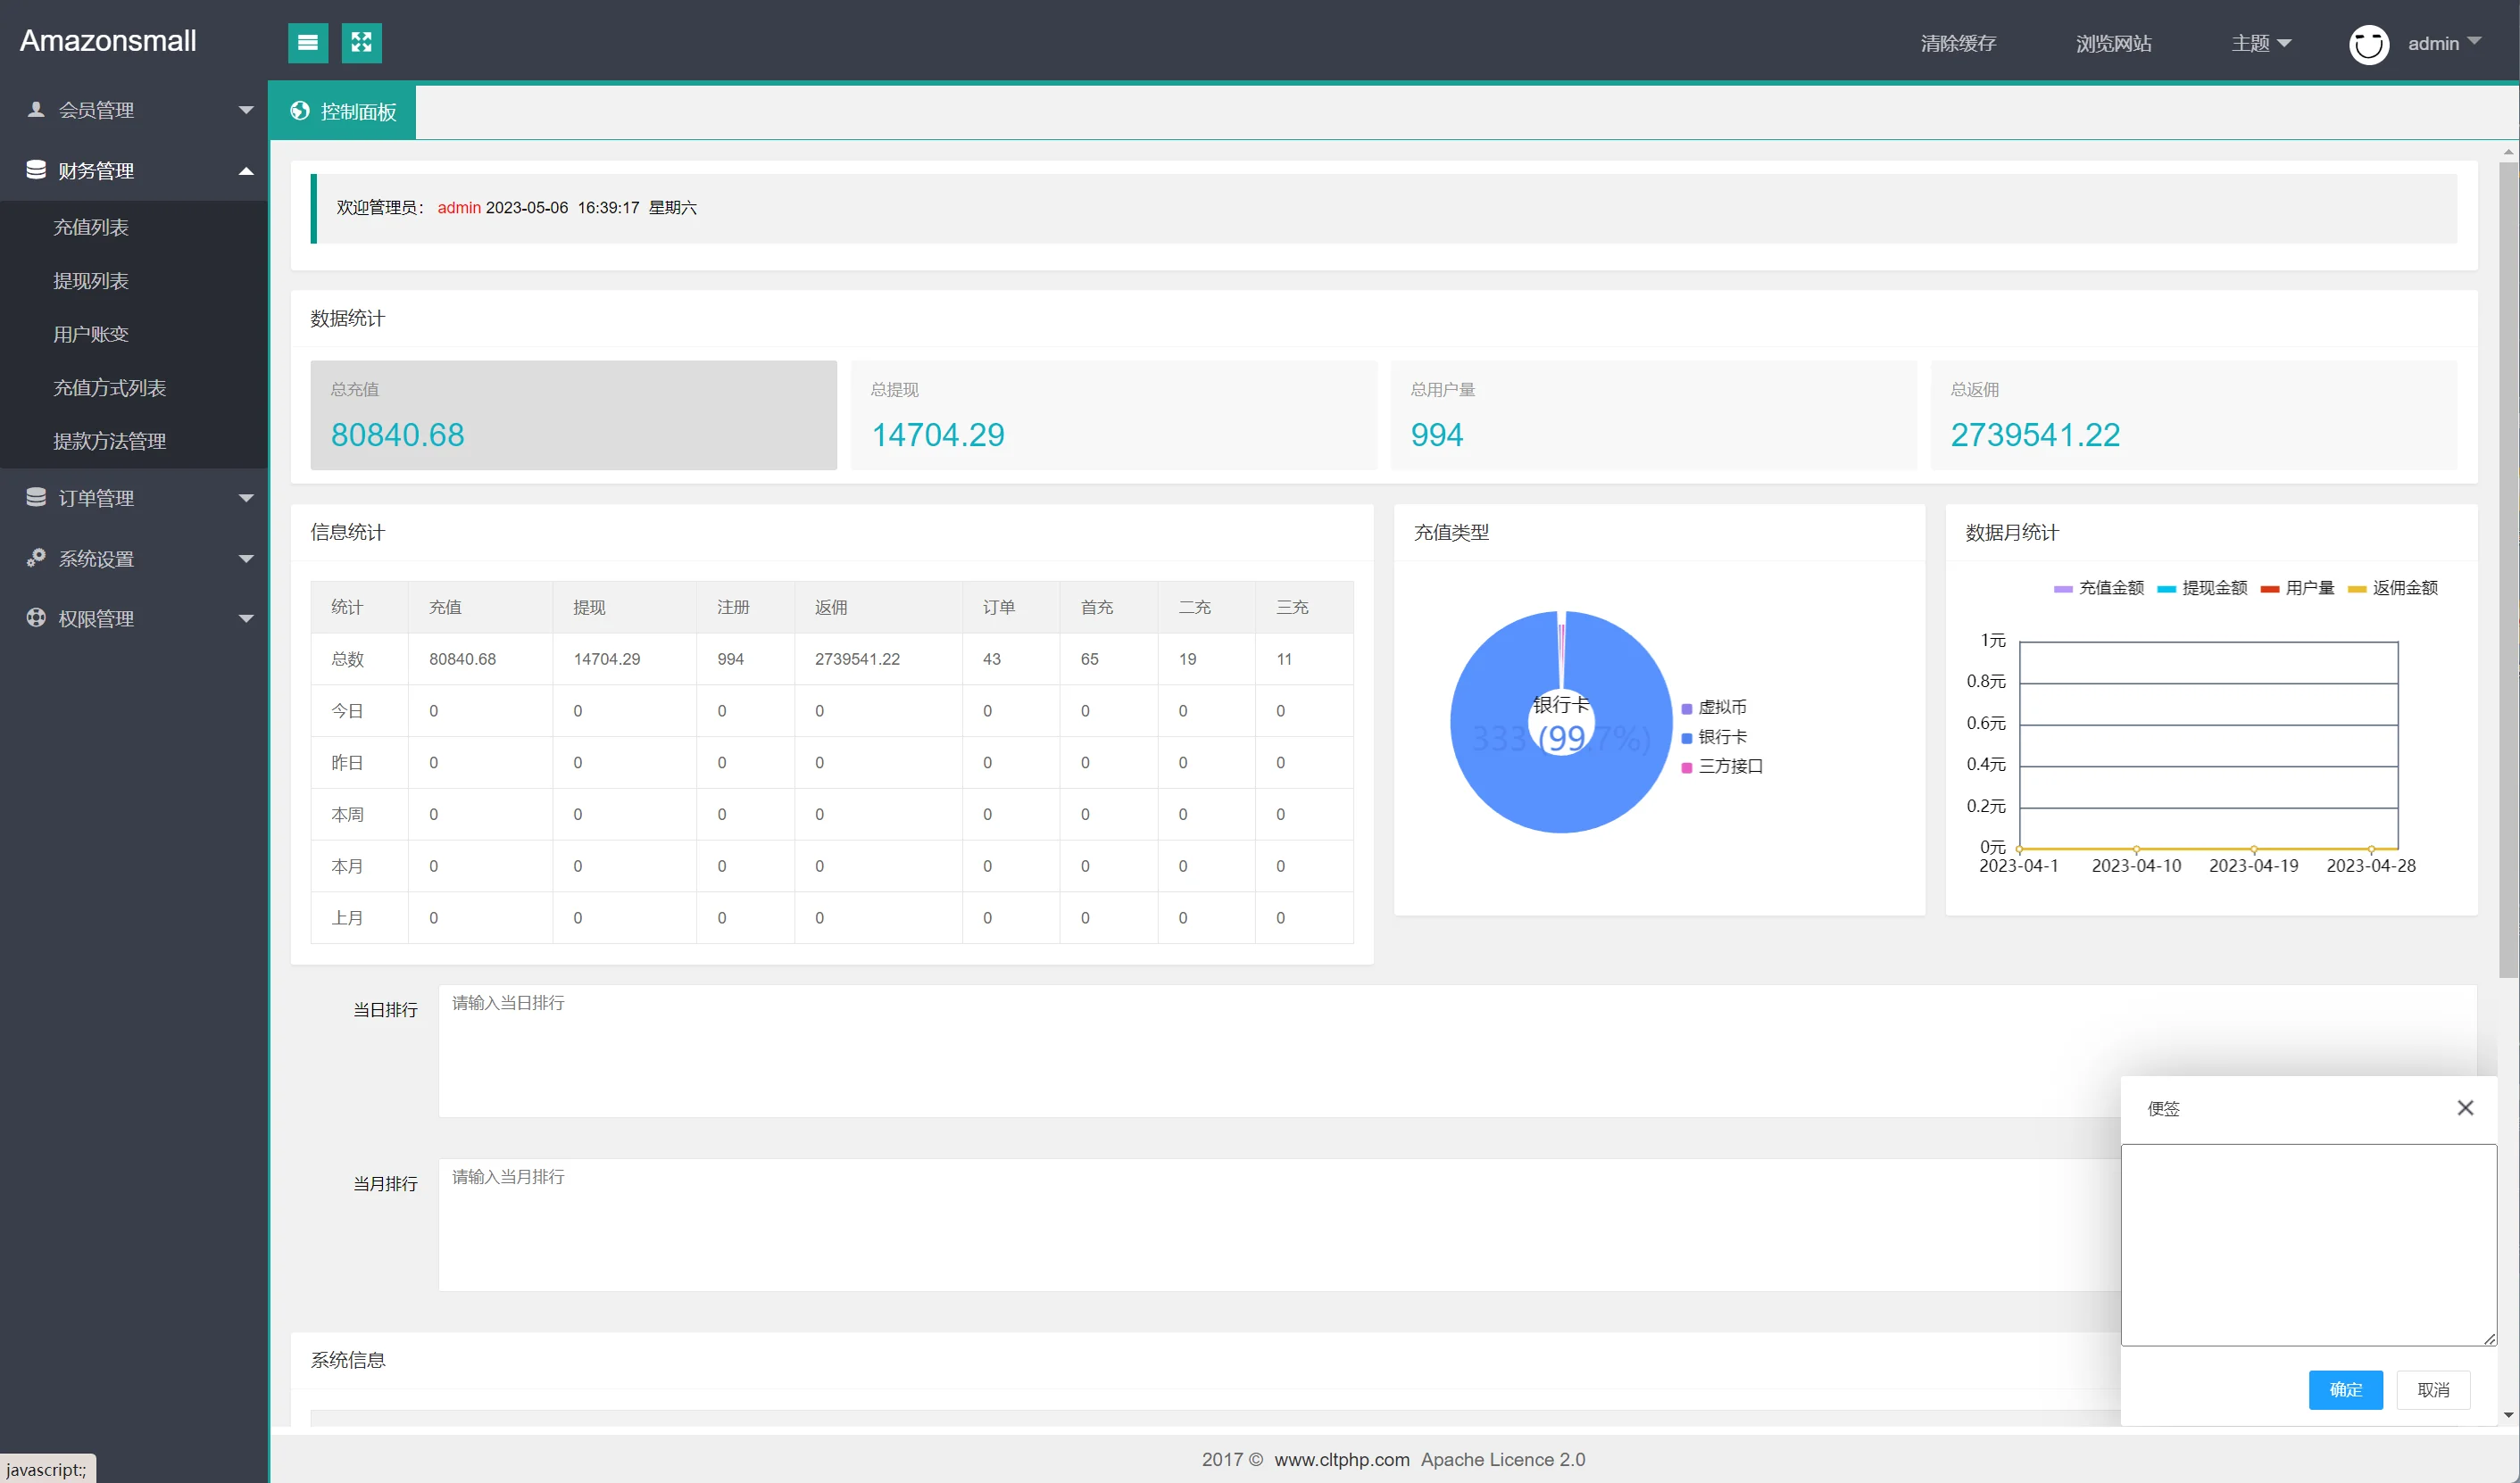
Task: Close the 便签 note popup
Action: (x=2465, y=1107)
